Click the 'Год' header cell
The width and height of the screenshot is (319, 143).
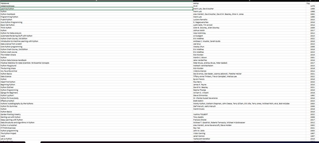tap(310, 3)
